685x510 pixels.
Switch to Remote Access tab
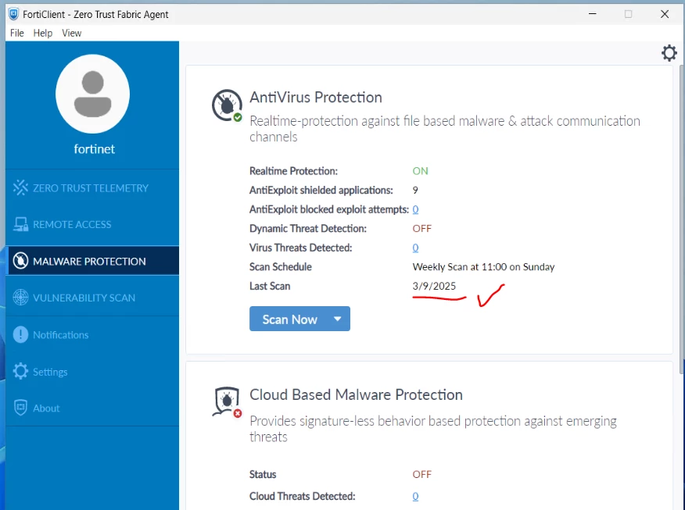pyautogui.click(x=92, y=224)
